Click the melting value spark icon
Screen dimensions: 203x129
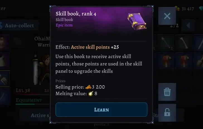[91, 94]
